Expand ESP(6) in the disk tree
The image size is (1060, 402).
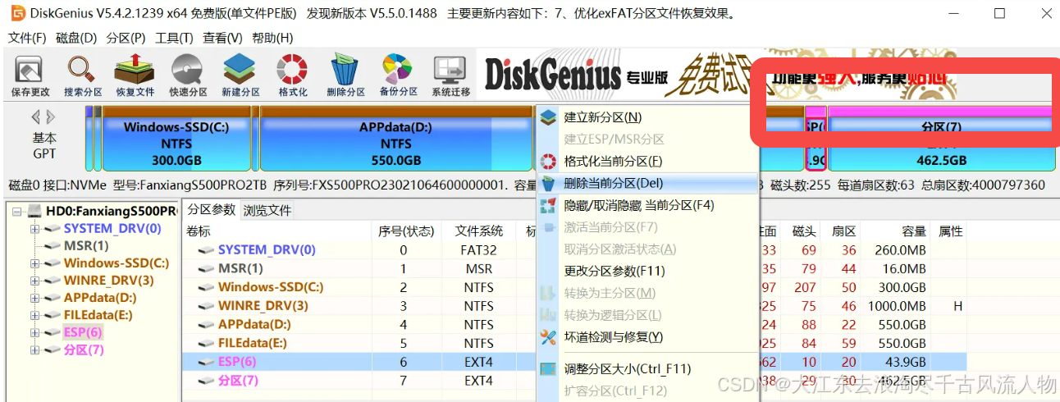[x=35, y=332]
